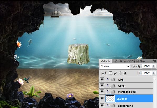The image size is (157, 108).
Task: Expand the Background group triangle
Action: coord(108,105)
